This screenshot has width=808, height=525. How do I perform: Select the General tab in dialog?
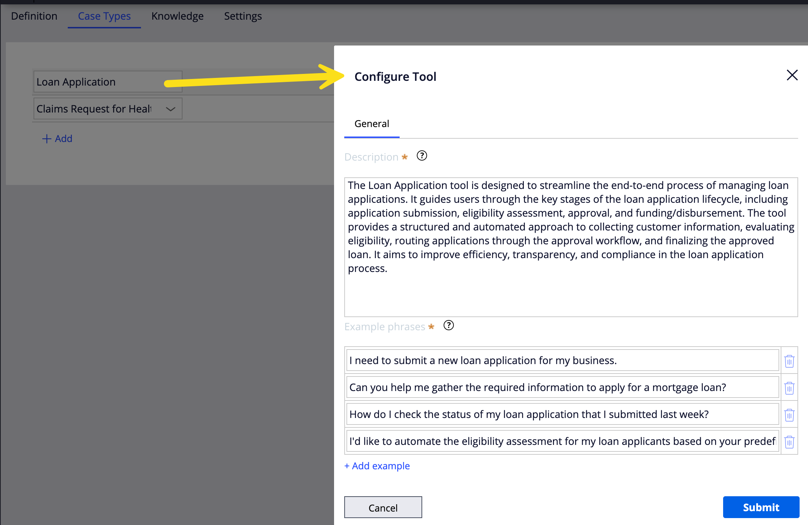372,124
